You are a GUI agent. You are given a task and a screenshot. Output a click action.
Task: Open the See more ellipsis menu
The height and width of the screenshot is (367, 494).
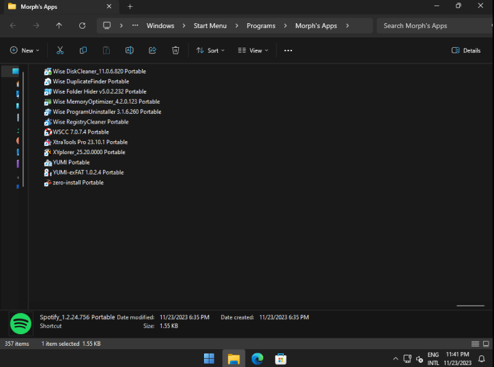click(x=288, y=50)
